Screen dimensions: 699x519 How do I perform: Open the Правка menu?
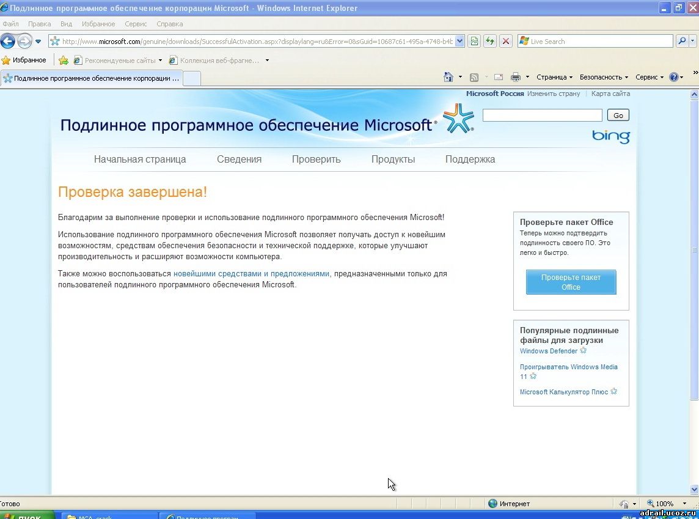click(x=39, y=24)
